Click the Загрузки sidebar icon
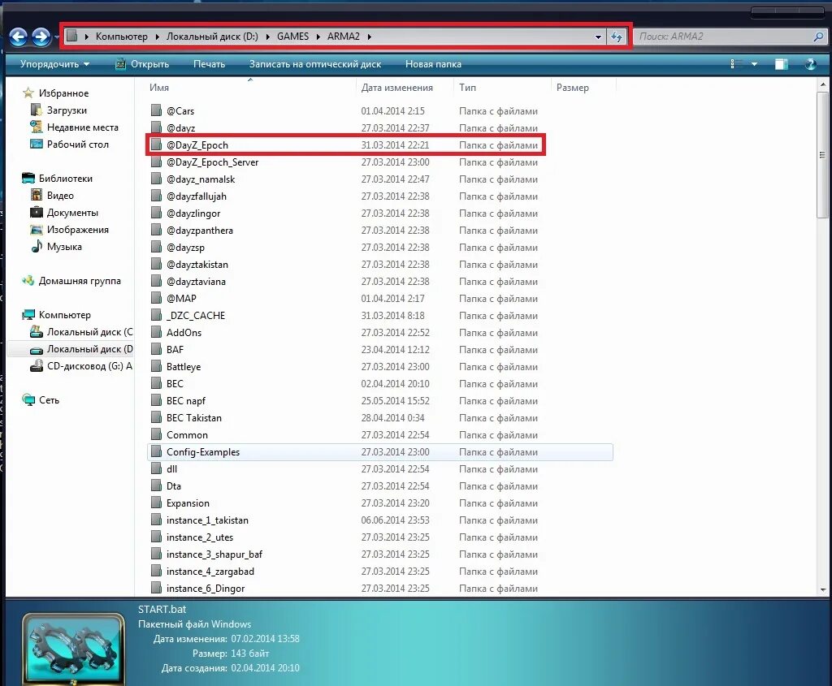The width and height of the screenshot is (832, 686). tap(36, 110)
